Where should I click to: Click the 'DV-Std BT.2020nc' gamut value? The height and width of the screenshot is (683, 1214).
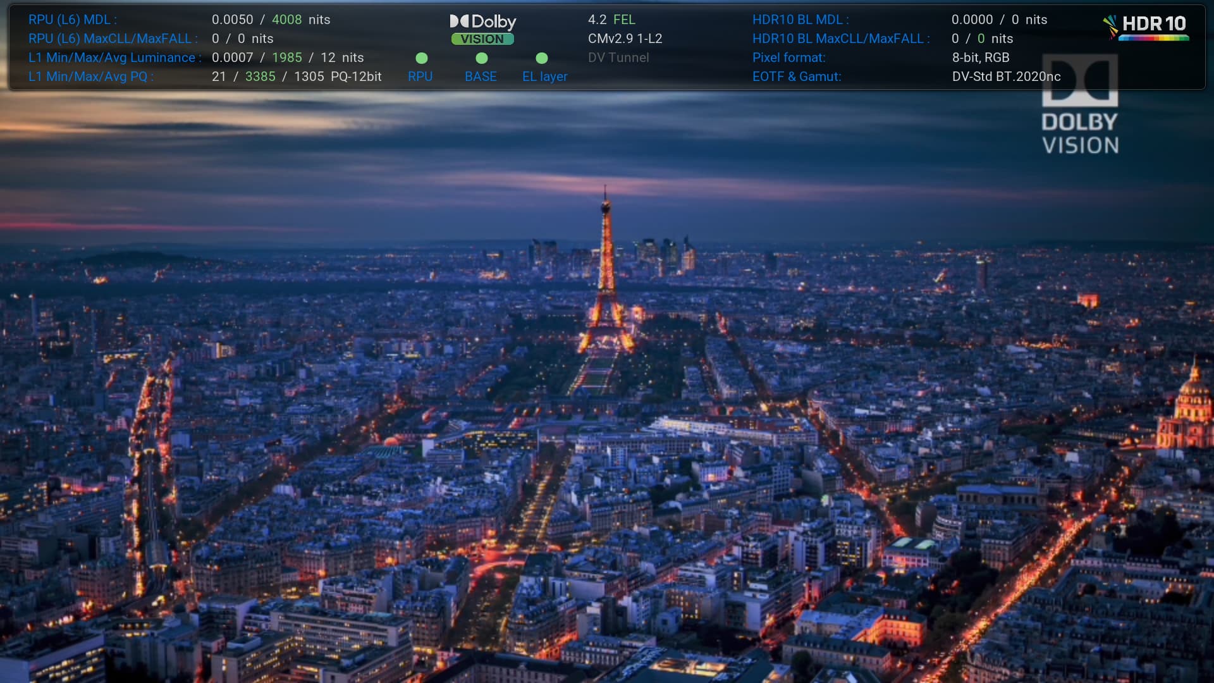pos(1007,77)
